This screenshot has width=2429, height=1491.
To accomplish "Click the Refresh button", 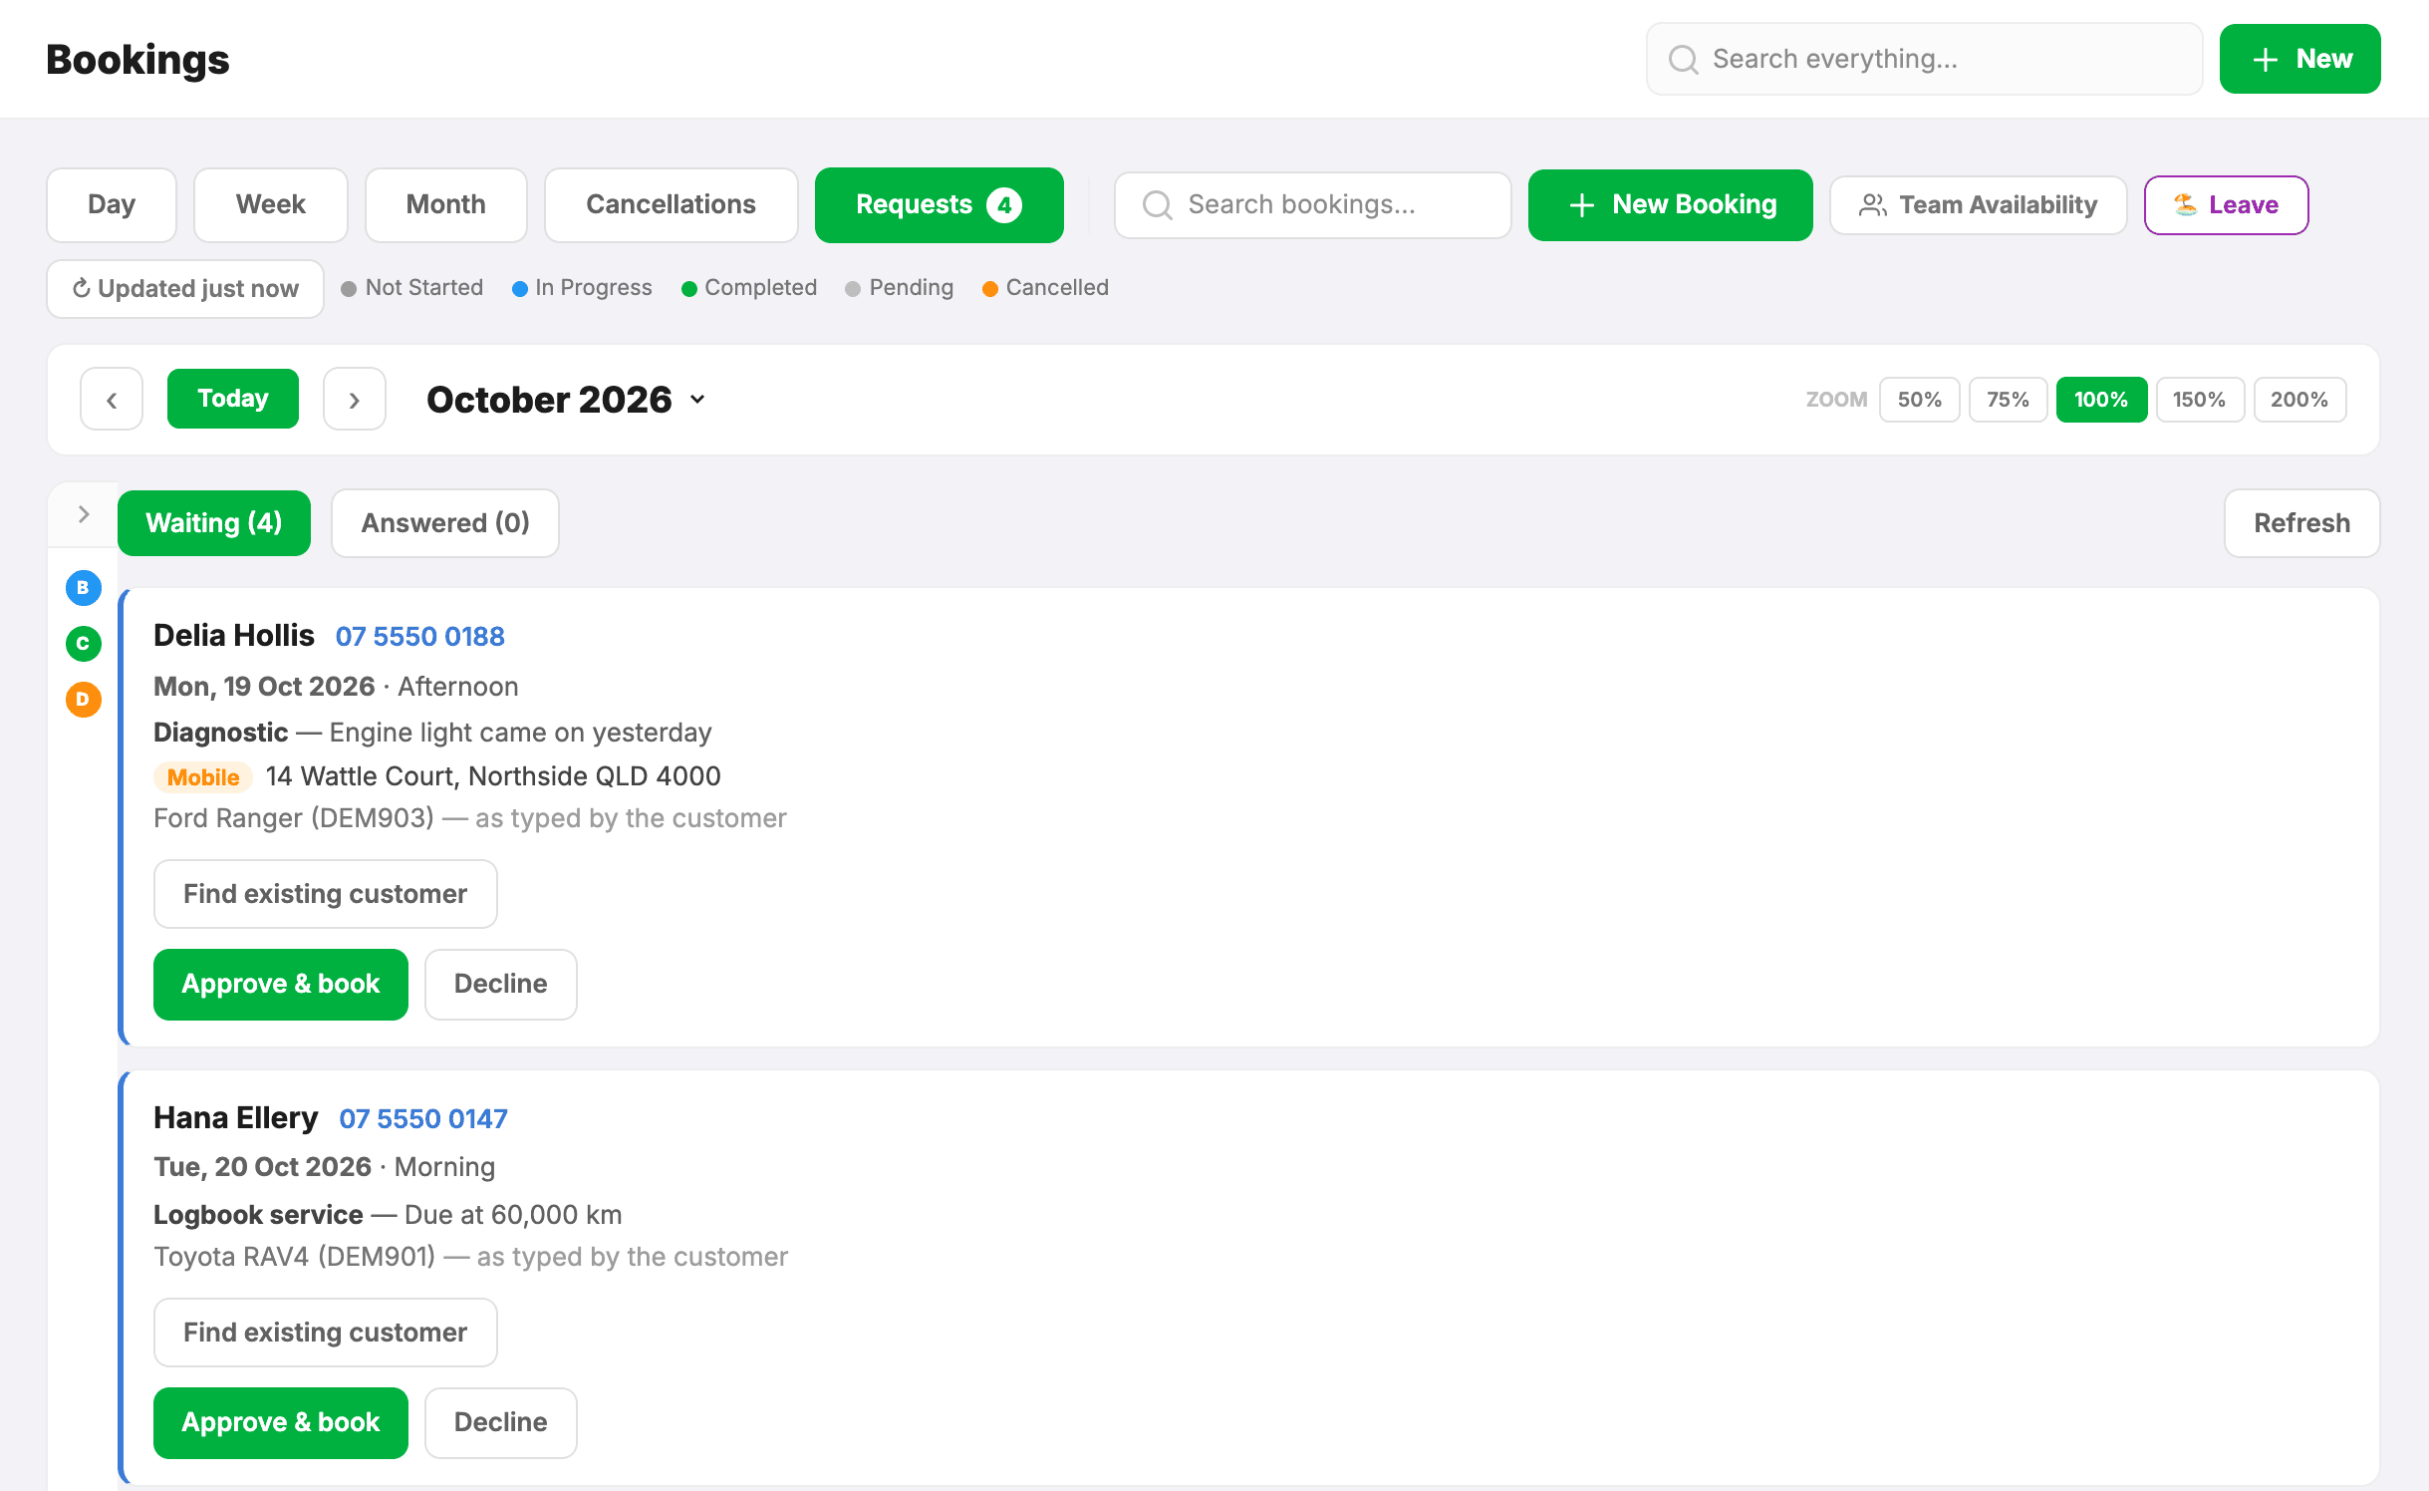I will [x=2301, y=523].
